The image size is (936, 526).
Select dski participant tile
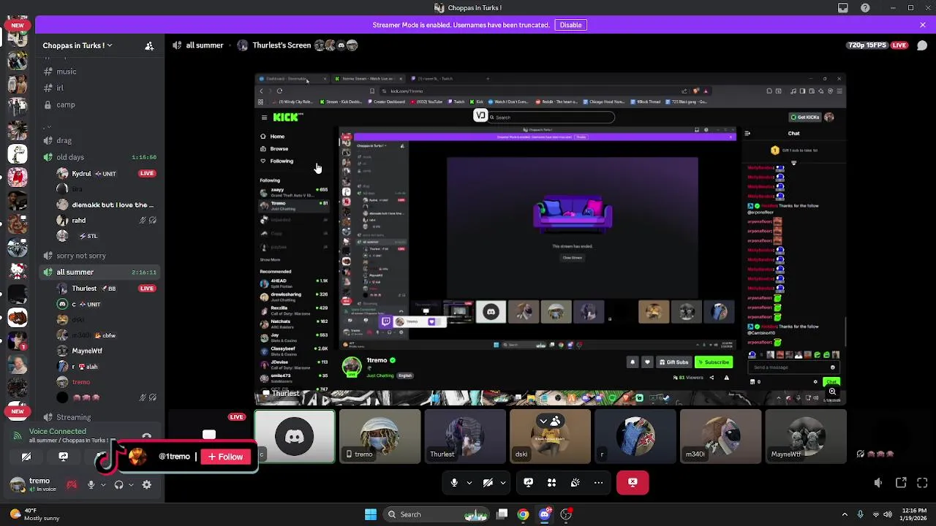(x=550, y=436)
